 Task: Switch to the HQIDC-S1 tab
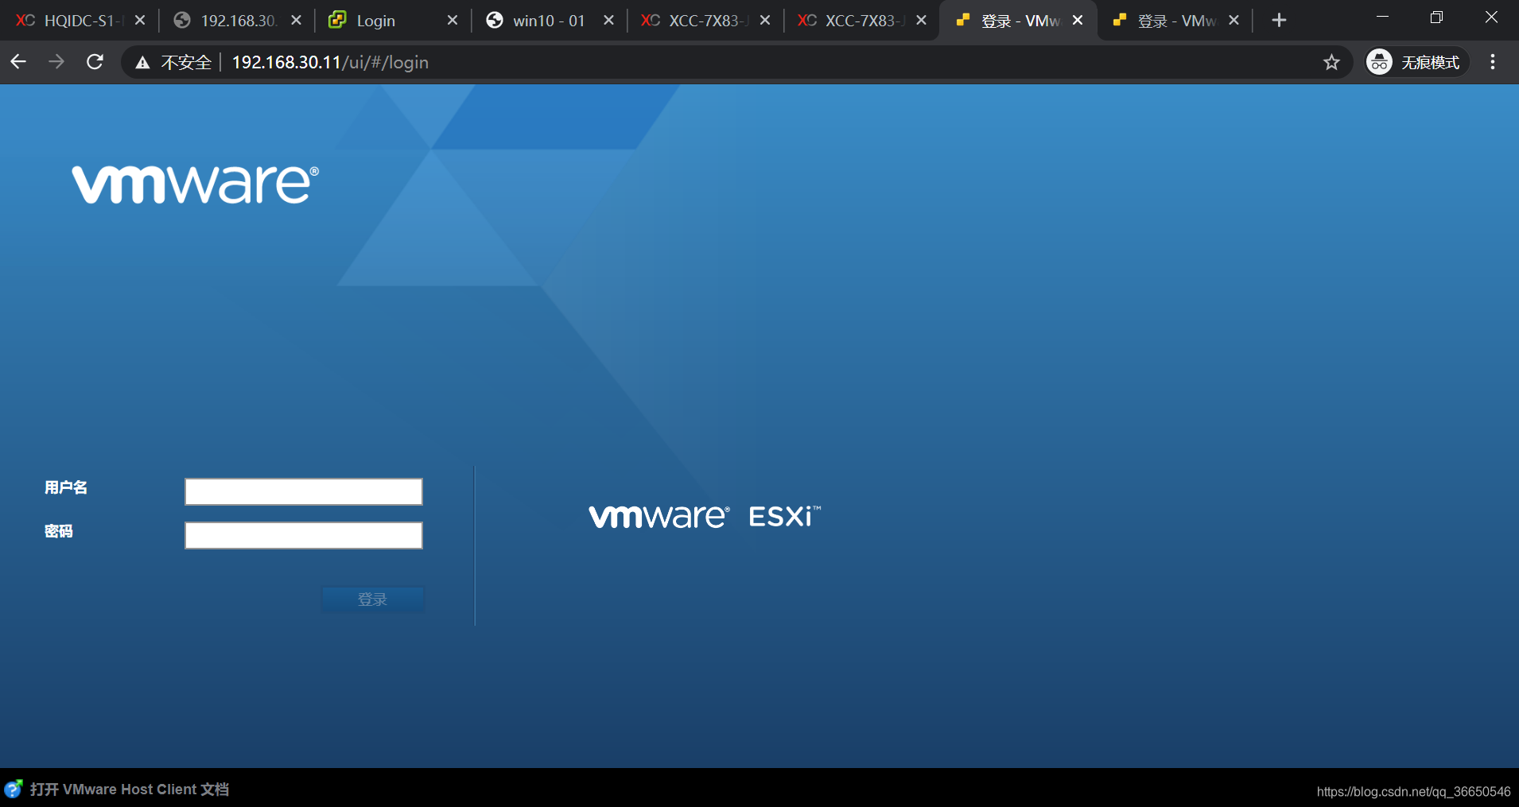[x=78, y=21]
